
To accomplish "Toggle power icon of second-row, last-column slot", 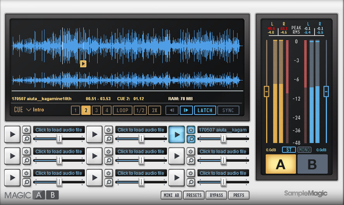I will (191, 151).
